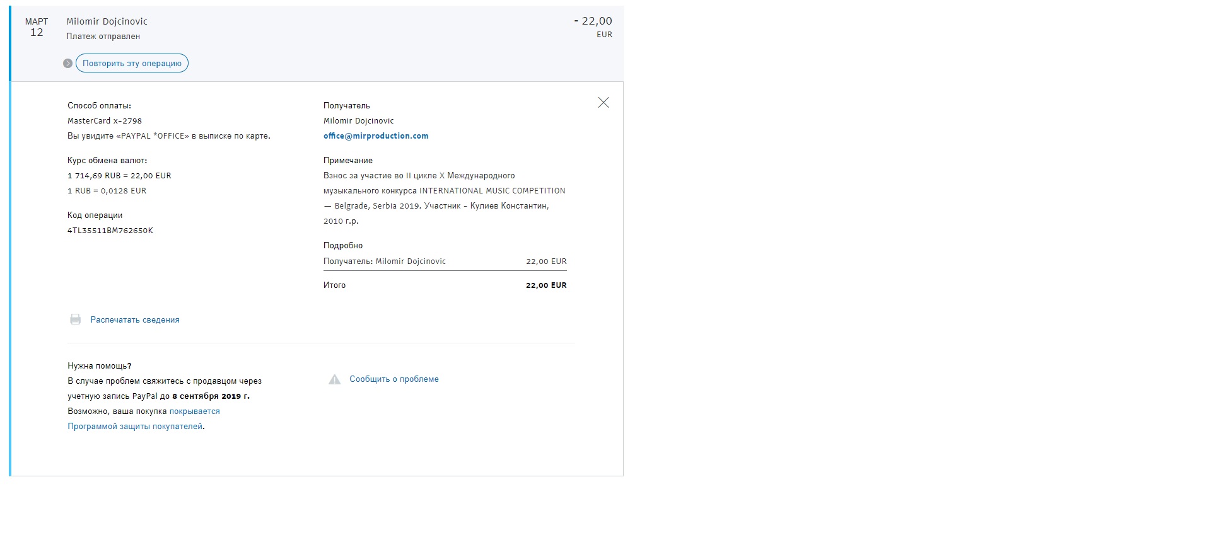Open the Сообщить о проблеме link
1207x557 pixels.
coord(394,379)
